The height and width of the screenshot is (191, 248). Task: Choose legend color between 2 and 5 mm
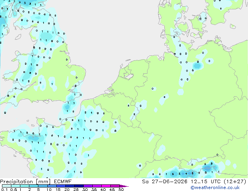pos(34,186)
